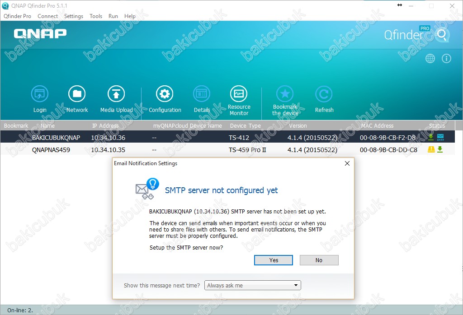The height and width of the screenshot is (315, 463).
Task: Click the green firmware download icon for BAKICUBUKQNAP
Action: tap(431, 137)
